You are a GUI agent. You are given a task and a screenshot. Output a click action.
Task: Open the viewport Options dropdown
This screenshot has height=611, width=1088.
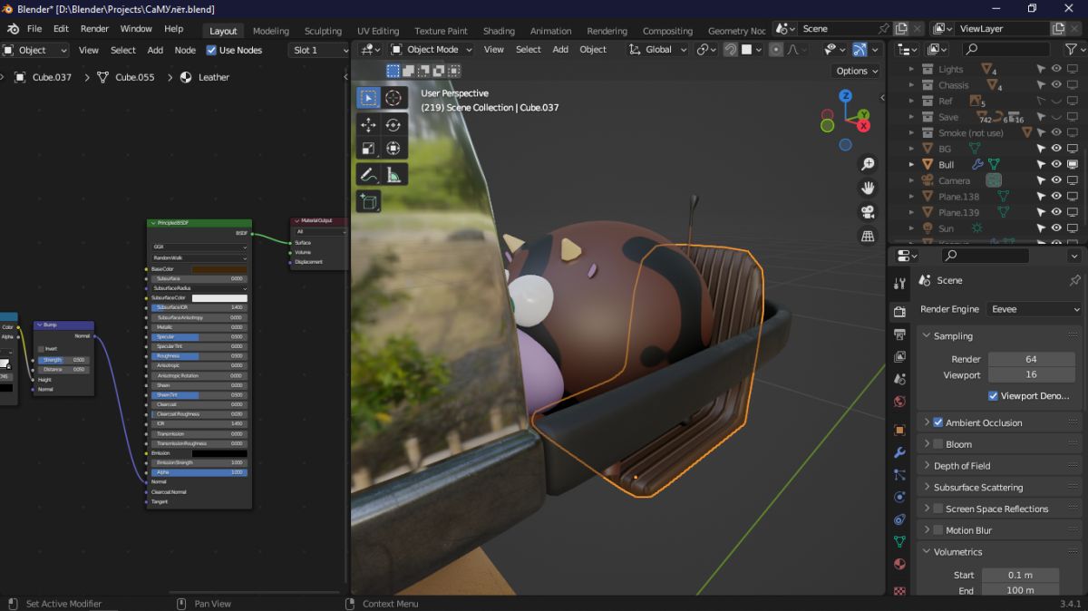pyautogui.click(x=857, y=71)
